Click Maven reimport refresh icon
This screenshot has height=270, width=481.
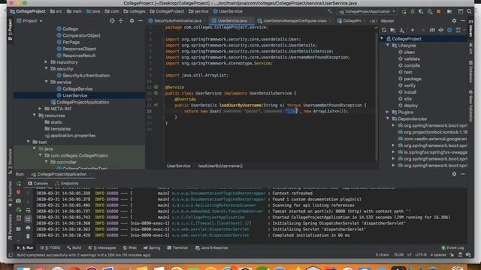pos(384,30)
